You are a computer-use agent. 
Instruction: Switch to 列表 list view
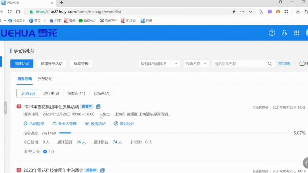[x=284, y=64]
